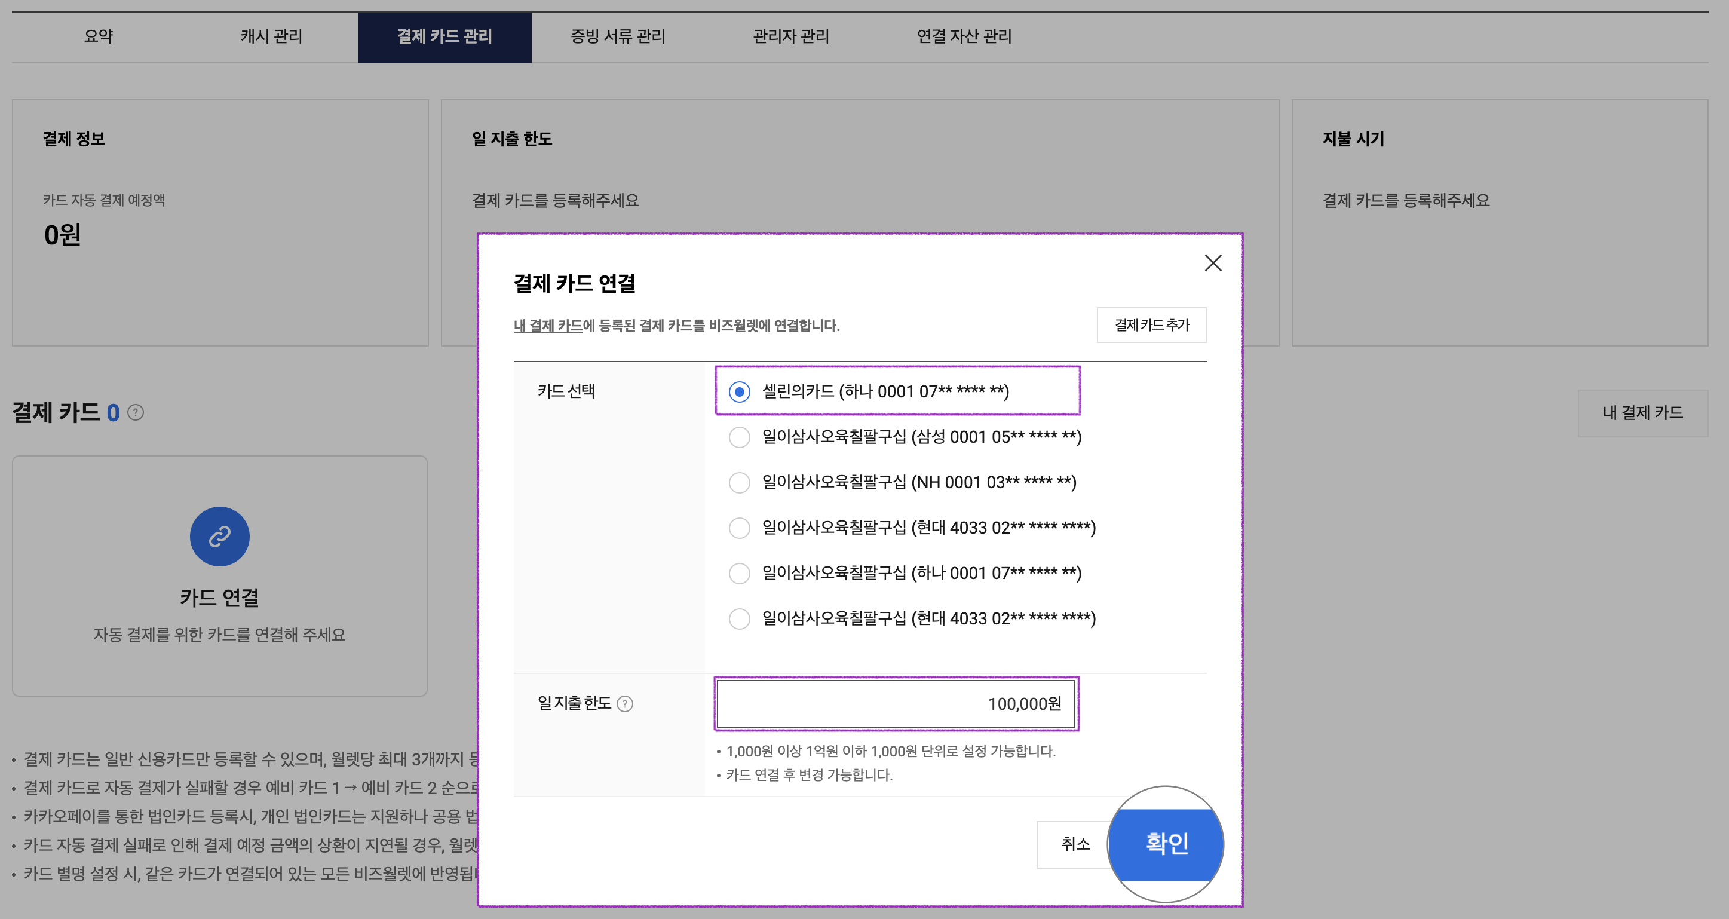Click help icon beside 일 지출 한도 label
Viewport: 1729px width, 919px height.
pos(625,703)
